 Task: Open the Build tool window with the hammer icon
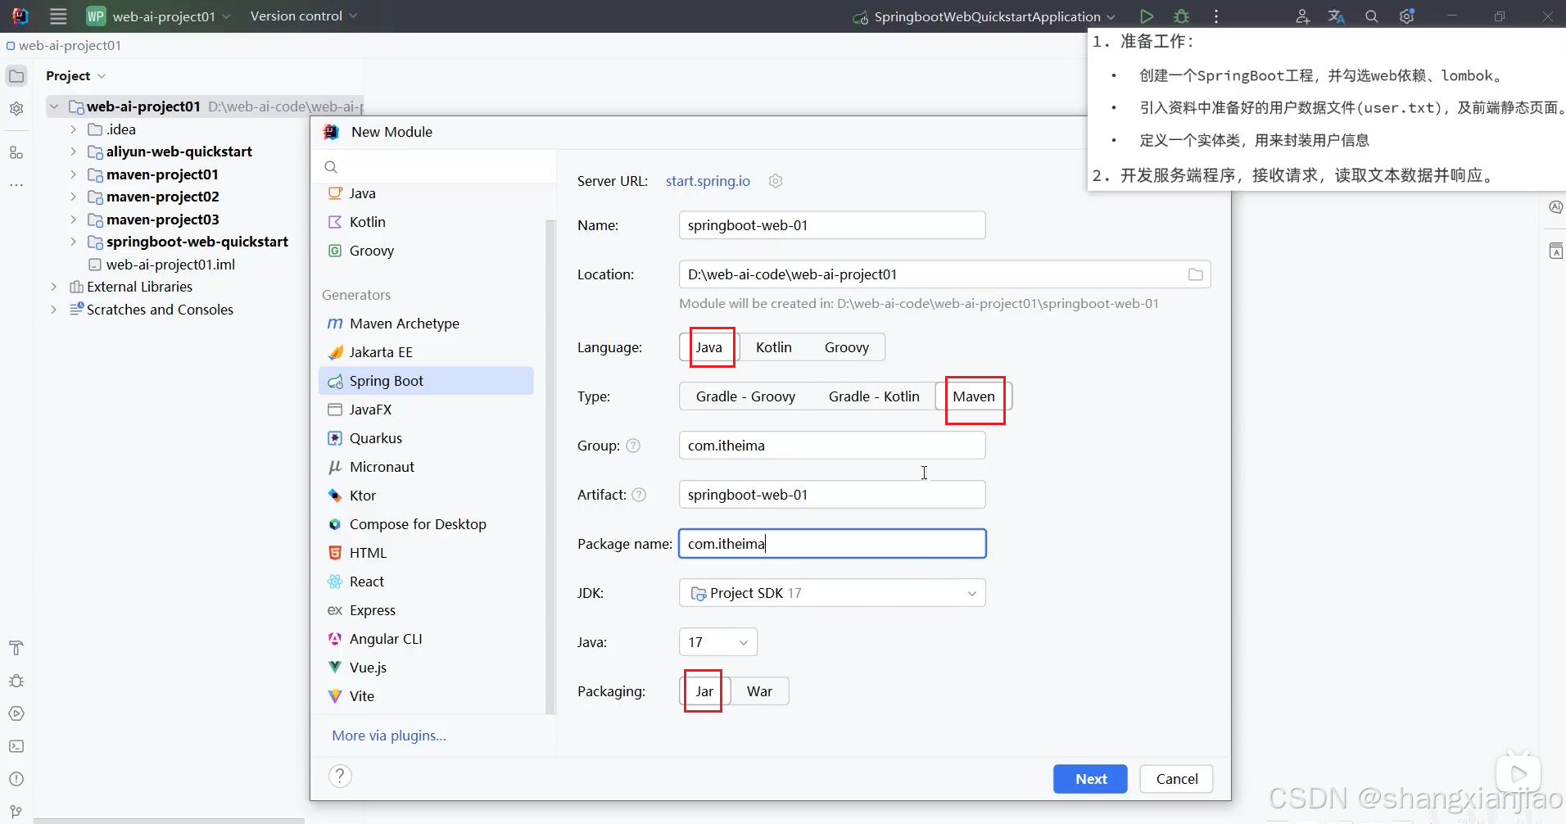coord(16,648)
